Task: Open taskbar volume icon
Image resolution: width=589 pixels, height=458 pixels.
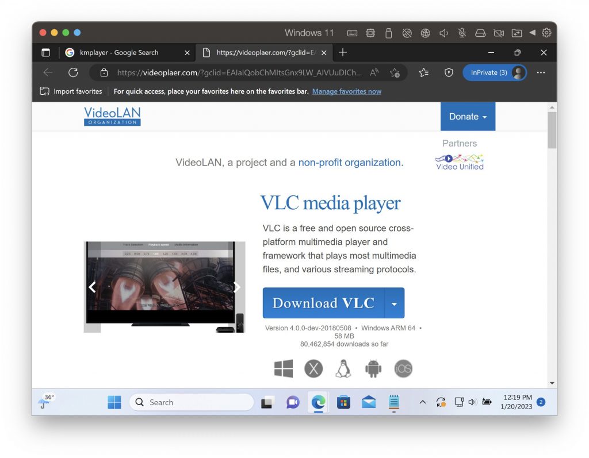Action: (x=472, y=402)
